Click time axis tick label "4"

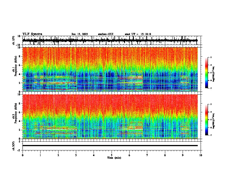[x=94, y=155]
